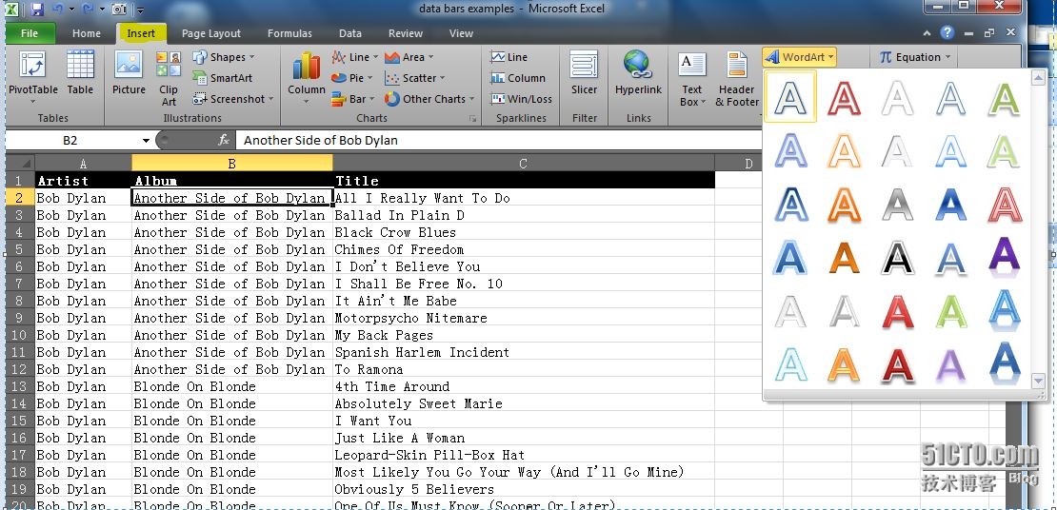1057x510 pixels.
Task: Choose the solid orange WordArt in fourth row
Action: (x=844, y=256)
